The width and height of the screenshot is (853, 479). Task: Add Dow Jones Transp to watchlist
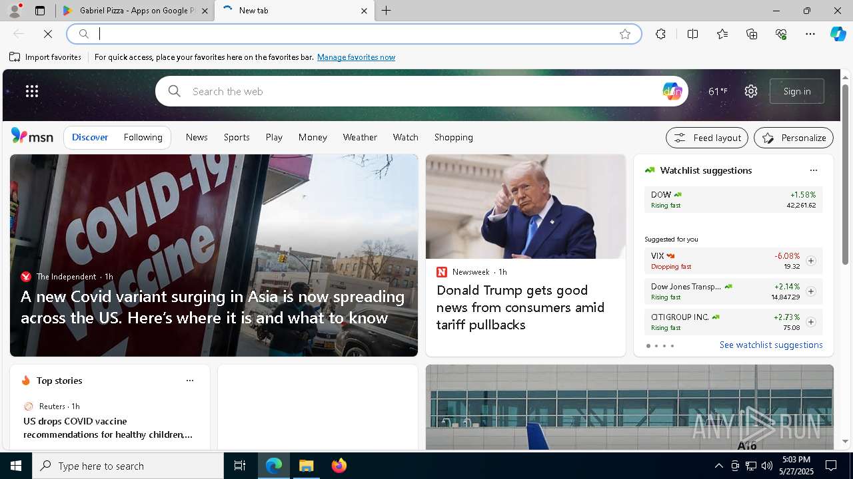point(811,291)
